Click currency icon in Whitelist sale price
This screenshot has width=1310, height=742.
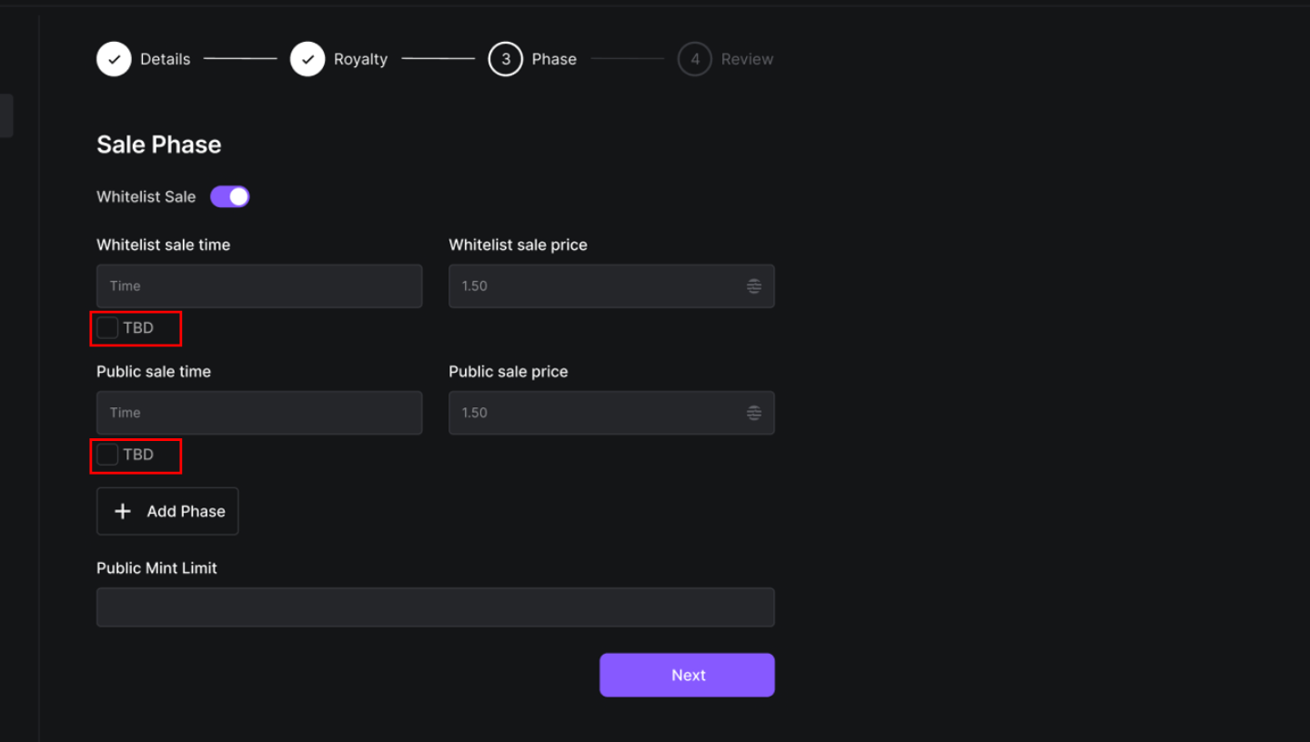(x=753, y=286)
